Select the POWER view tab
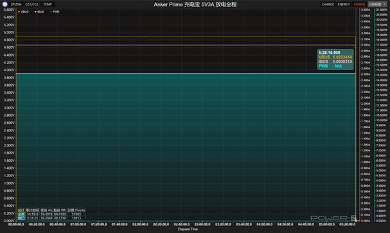The width and height of the screenshot is (390, 233). [359, 4]
